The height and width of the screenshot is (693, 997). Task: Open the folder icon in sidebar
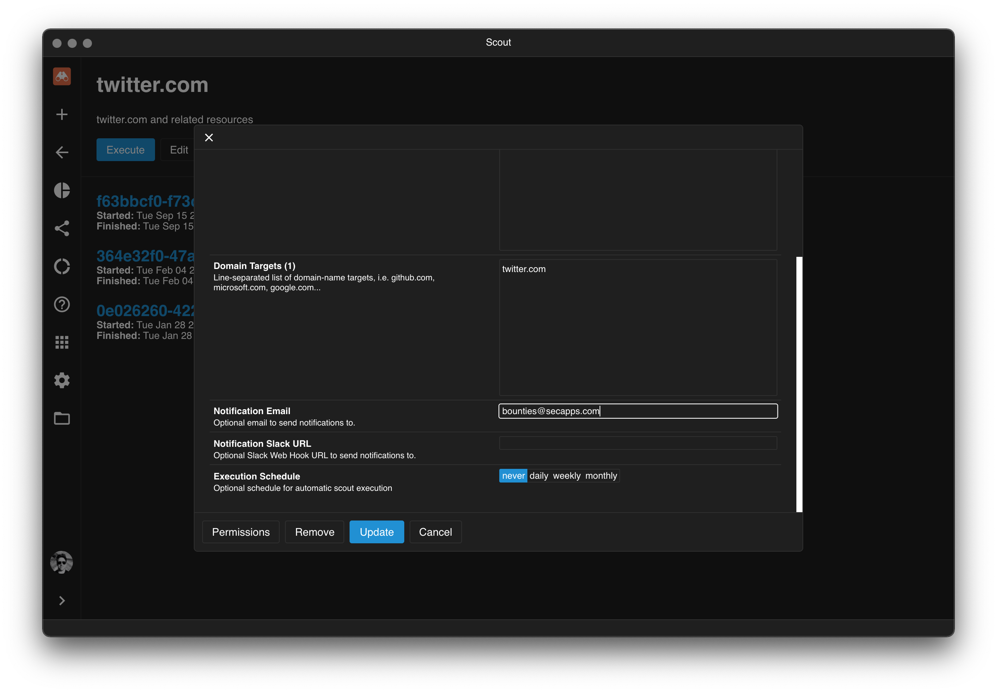(62, 418)
